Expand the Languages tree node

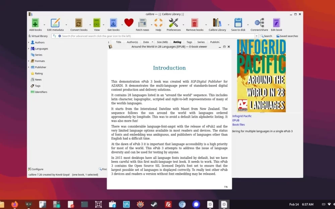click(x=28, y=48)
